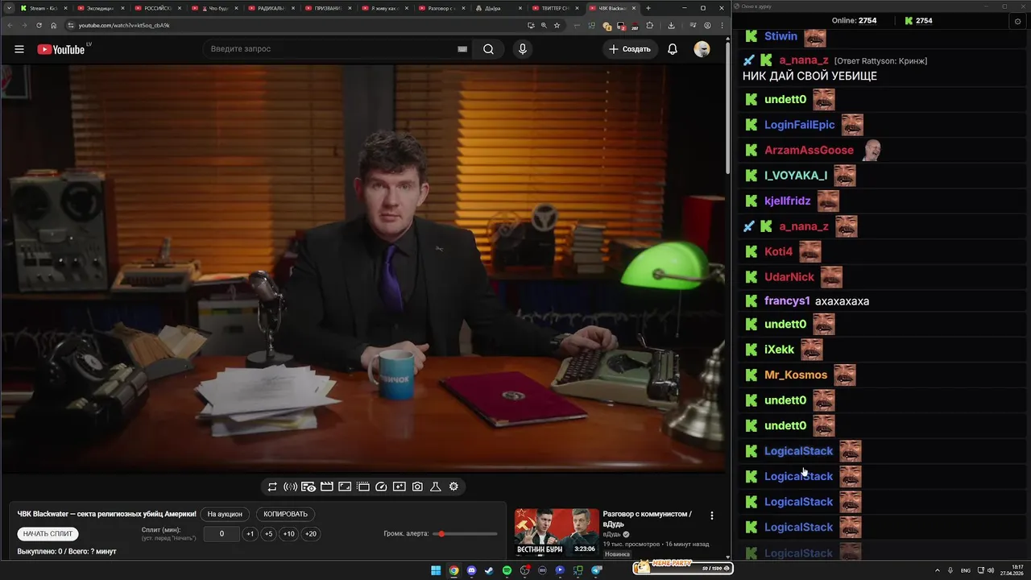Switch to the Разговор с browser tab

coord(441,8)
